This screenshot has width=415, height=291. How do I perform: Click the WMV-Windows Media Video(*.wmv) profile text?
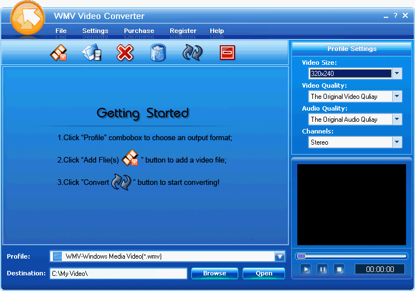point(114,256)
